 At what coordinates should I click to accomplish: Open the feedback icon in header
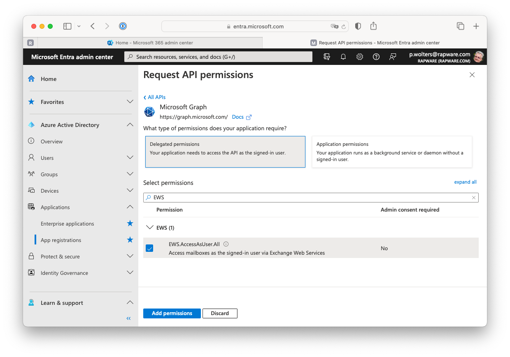[393, 57]
